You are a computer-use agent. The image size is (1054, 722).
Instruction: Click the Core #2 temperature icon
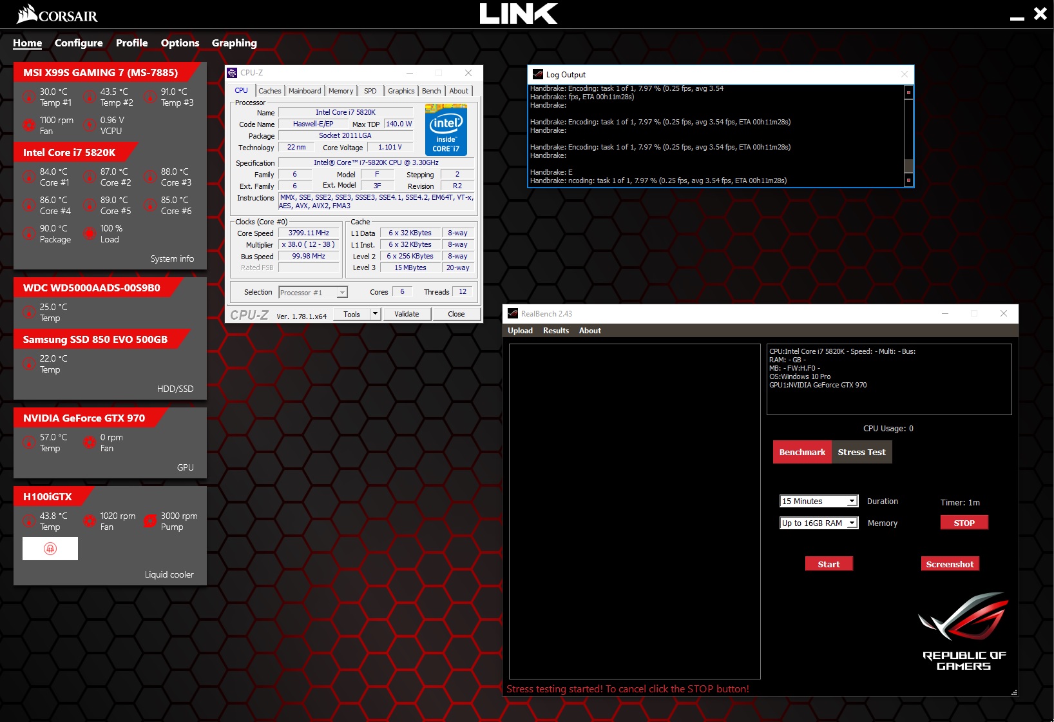pyautogui.click(x=90, y=177)
